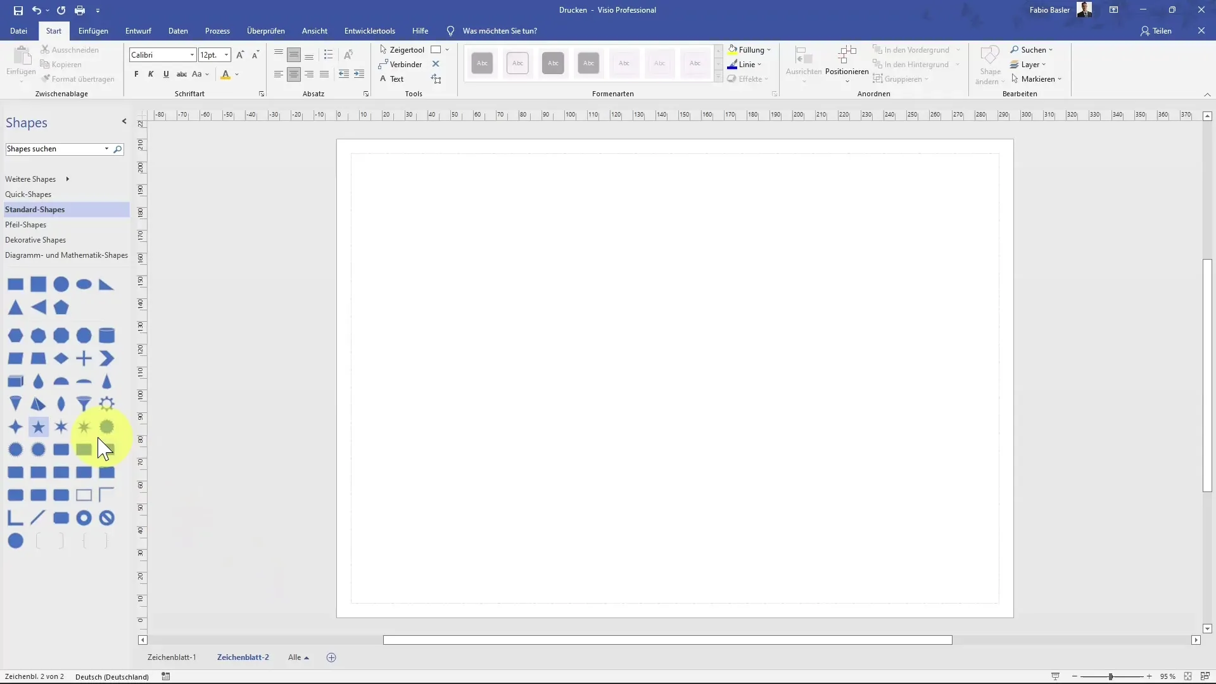Image resolution: width=1216 pixels, height=684 pixels.
Task: Toggle strikethrough formatting (abc)
Action: [x=182, y=74]
